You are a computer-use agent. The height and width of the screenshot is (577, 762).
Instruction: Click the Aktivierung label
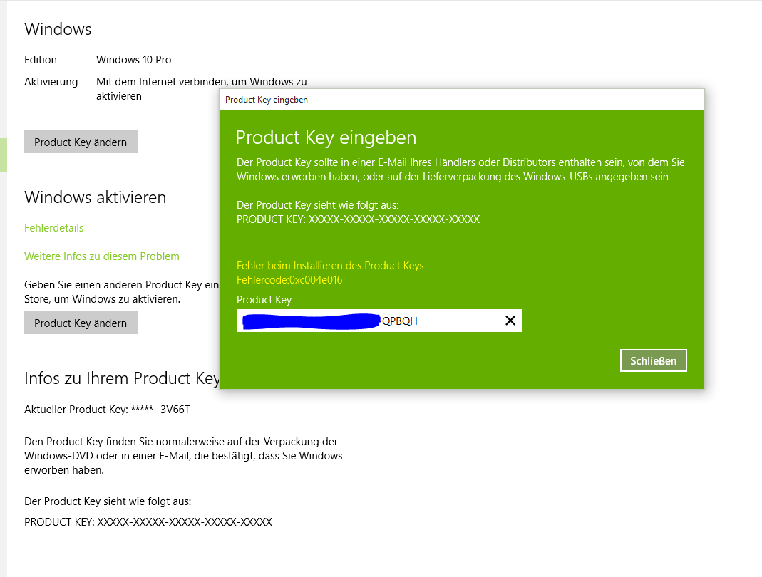(x=51, y=82)
